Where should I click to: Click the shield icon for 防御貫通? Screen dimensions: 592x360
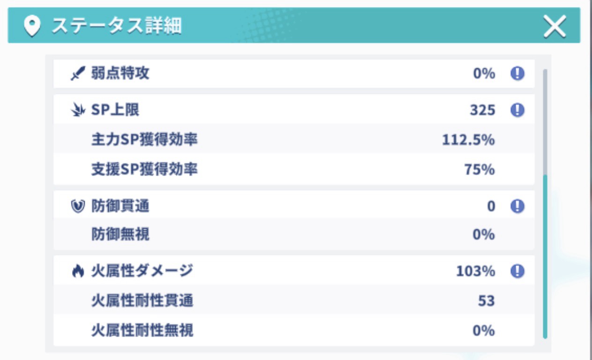(x=78, y=206)
